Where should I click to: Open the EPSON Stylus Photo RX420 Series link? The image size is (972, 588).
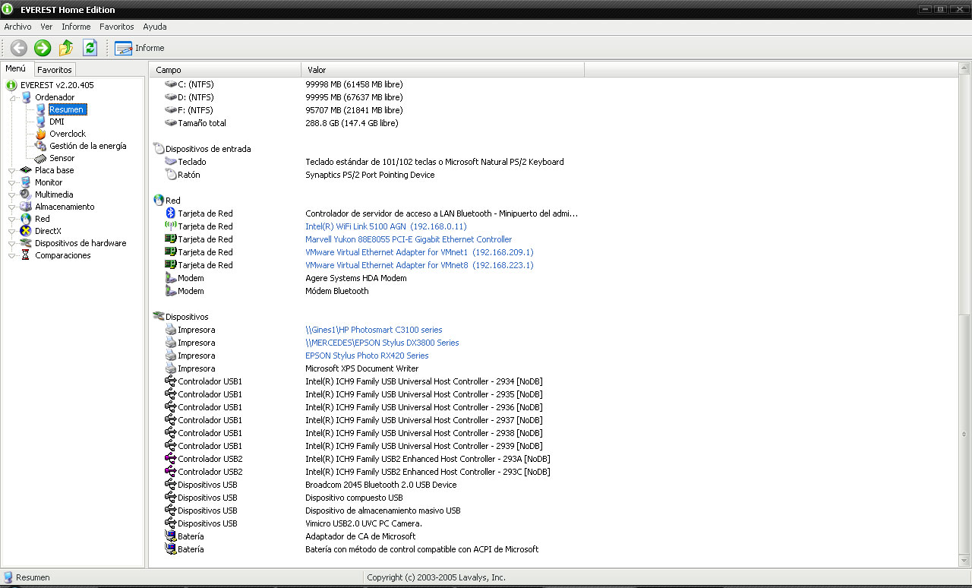pyautogui.click(x=367, y=356)
